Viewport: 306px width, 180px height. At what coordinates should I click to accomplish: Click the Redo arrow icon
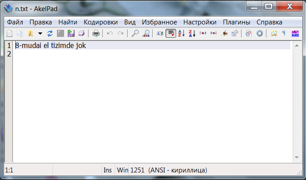click(121, 33)
